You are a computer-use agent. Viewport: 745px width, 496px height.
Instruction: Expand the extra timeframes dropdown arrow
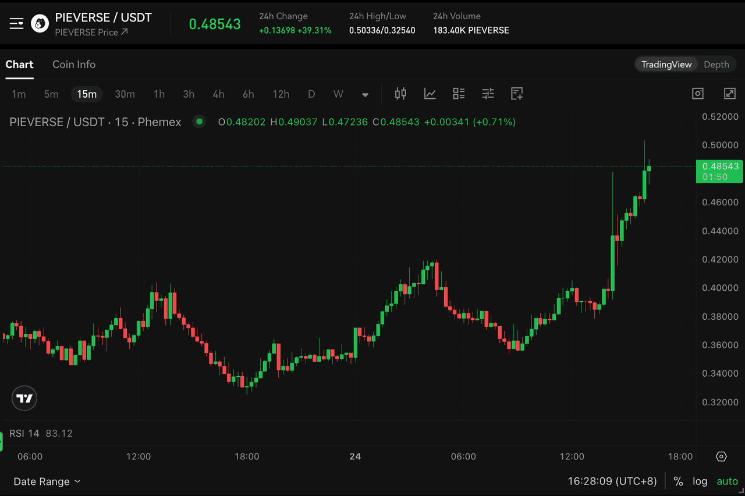pos(365,94)
